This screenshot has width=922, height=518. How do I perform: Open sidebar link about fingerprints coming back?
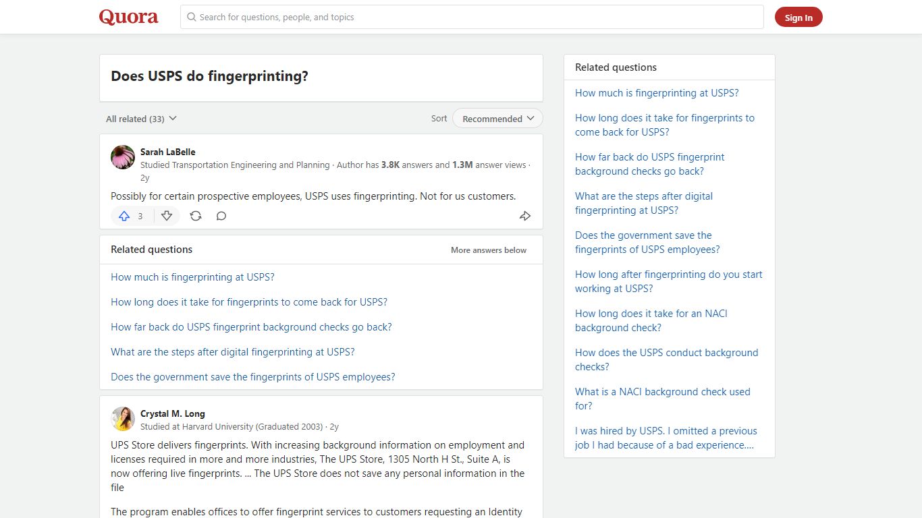pos(665,125)
